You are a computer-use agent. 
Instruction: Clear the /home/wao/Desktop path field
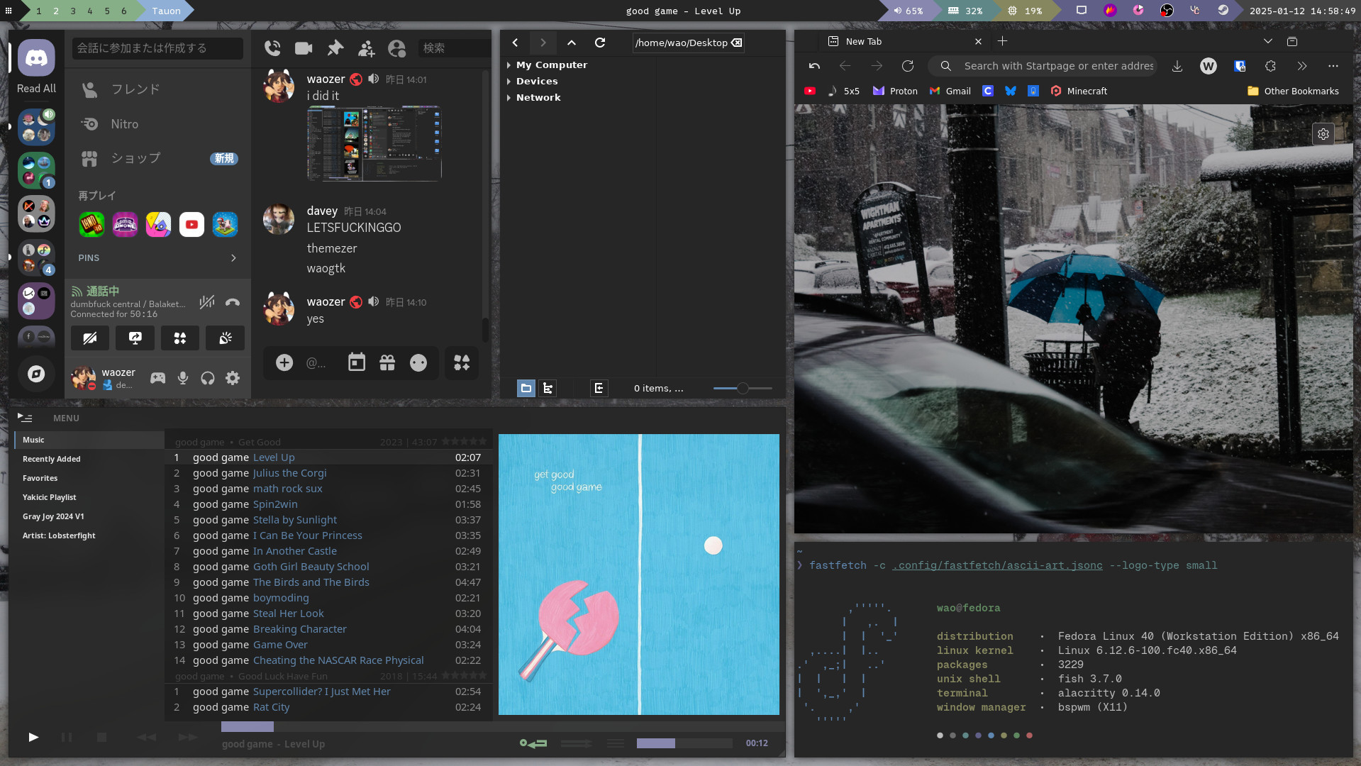pyautogui.click(x=737, y=43)
